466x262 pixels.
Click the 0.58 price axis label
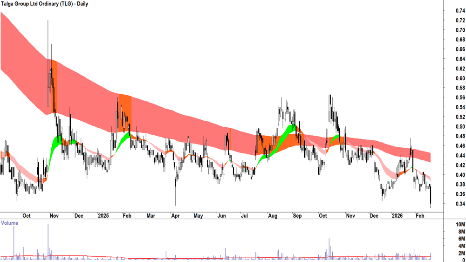tap(460, 88)
